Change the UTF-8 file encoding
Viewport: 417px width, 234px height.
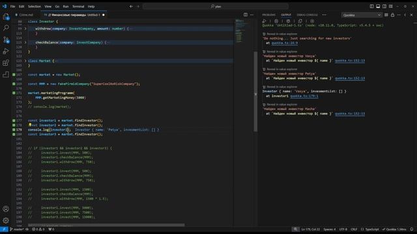point(343,229)
